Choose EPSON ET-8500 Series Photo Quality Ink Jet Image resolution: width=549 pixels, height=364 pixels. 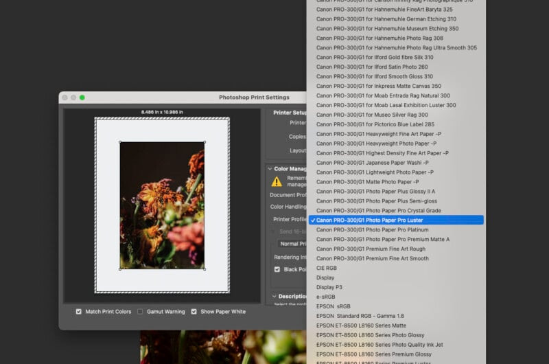tap(396, 345)
